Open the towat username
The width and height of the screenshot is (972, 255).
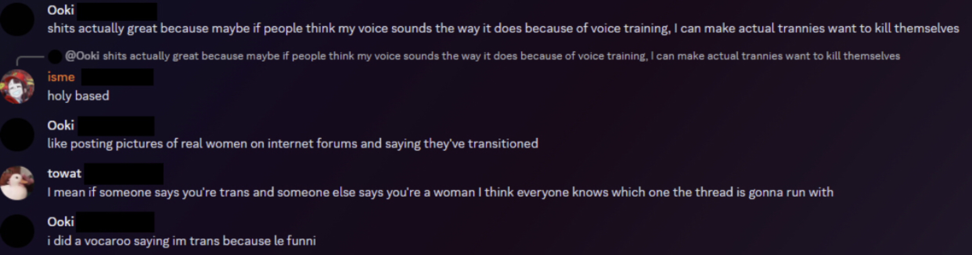coord(64,174)
